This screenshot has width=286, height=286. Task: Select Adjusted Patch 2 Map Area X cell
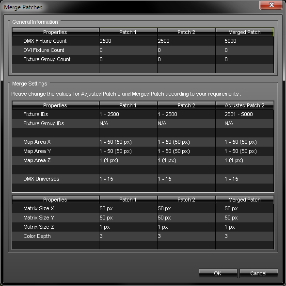click(245, 142)
